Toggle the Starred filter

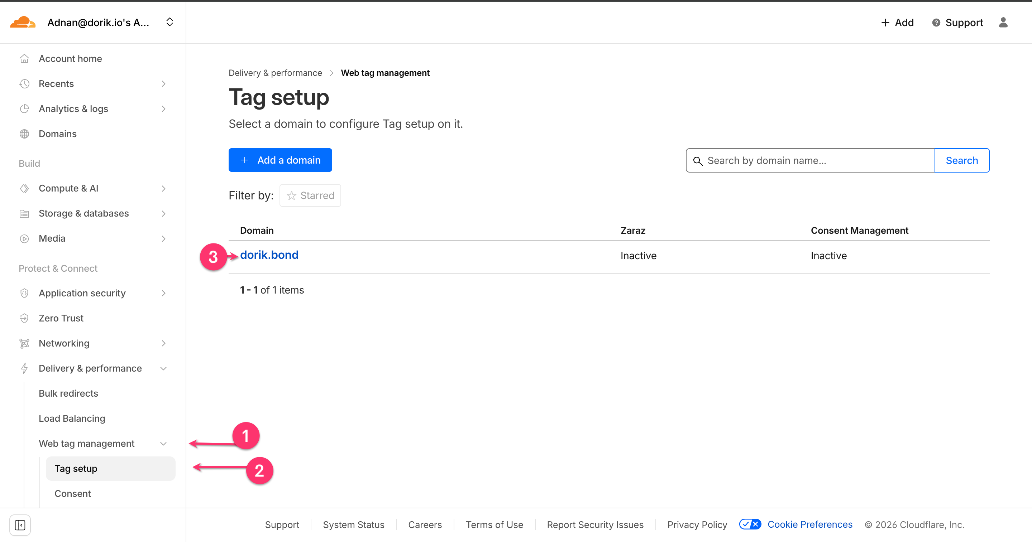pos(310,195)
